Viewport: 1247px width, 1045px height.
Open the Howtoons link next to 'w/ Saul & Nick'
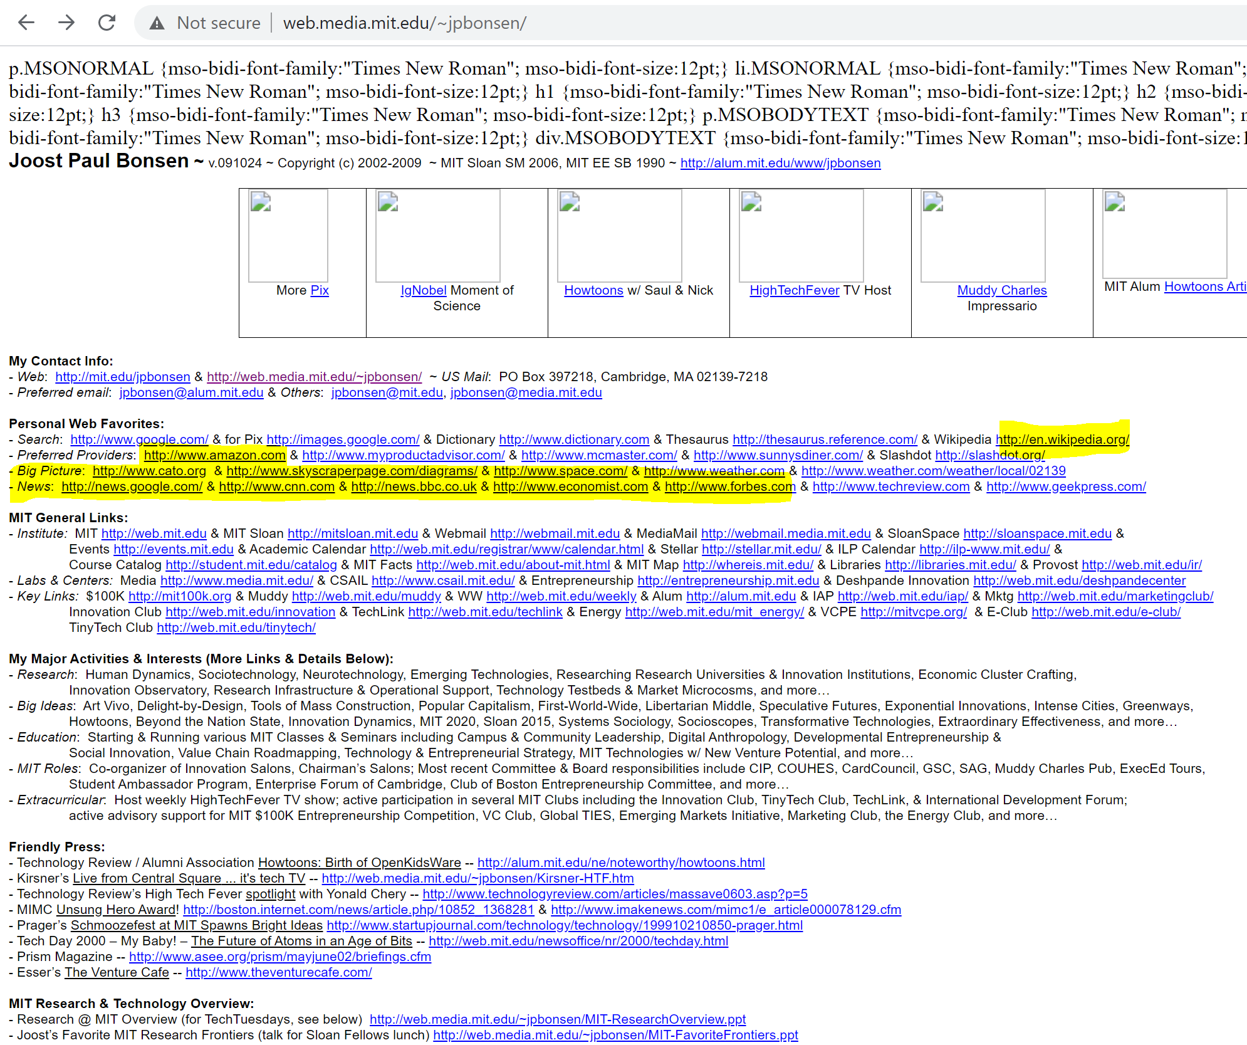[x=593, y=290]
